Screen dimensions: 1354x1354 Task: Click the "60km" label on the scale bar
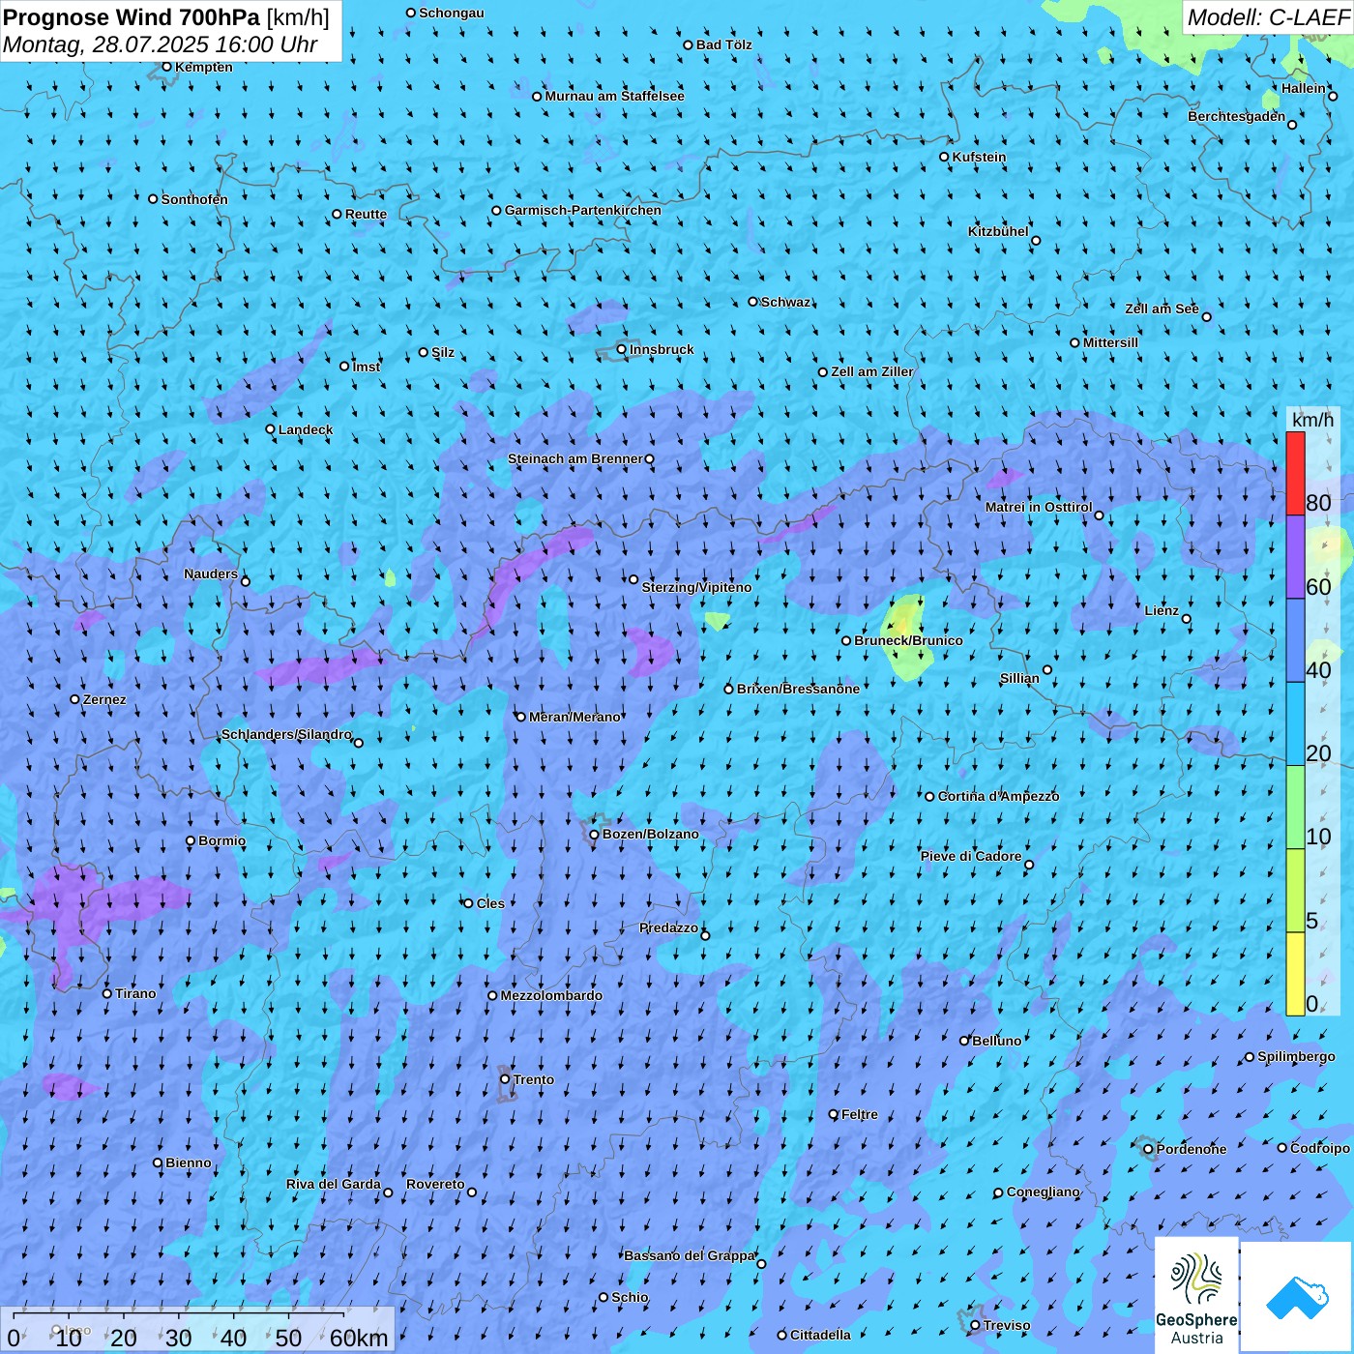359,1338
